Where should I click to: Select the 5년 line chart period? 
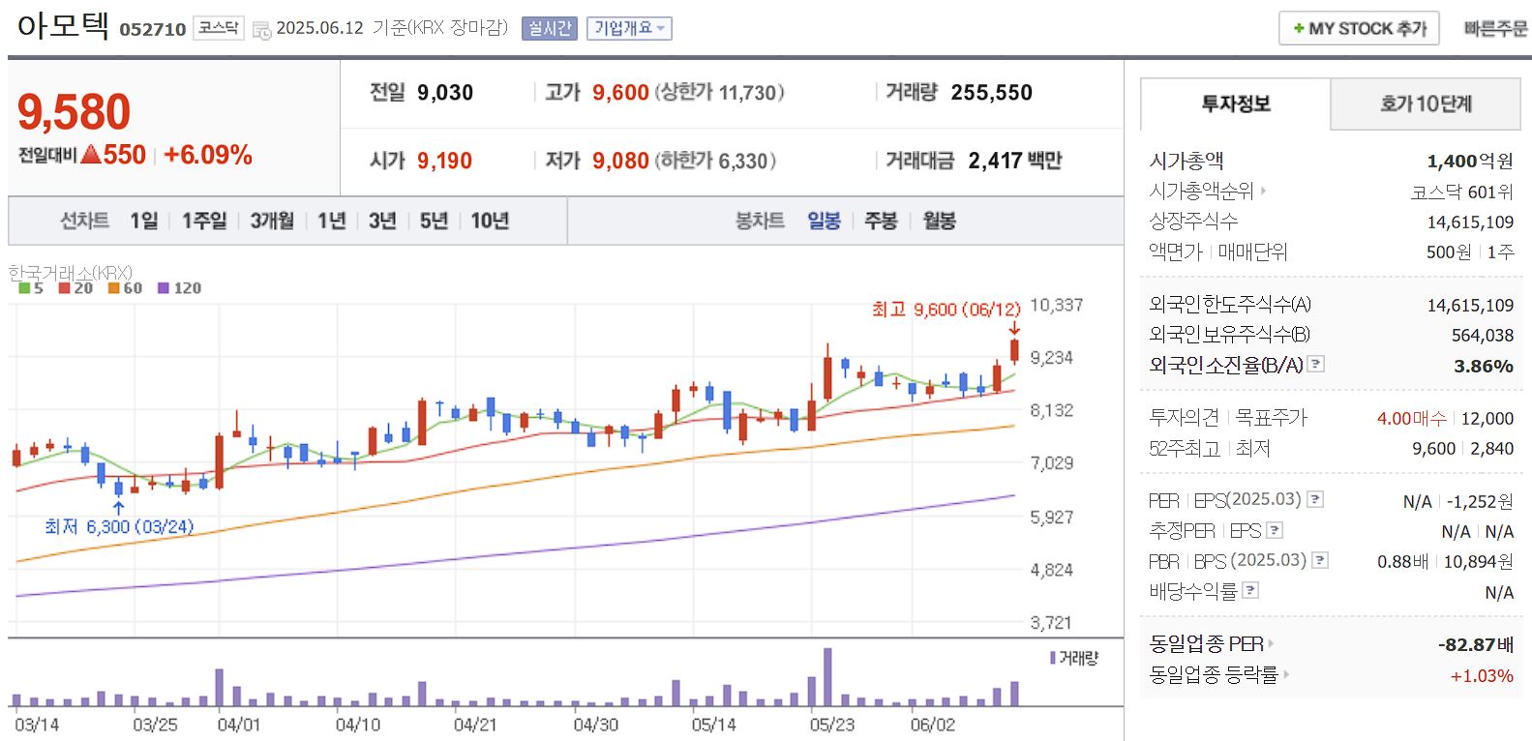434,221
